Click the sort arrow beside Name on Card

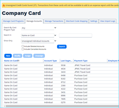pos(18,61)
